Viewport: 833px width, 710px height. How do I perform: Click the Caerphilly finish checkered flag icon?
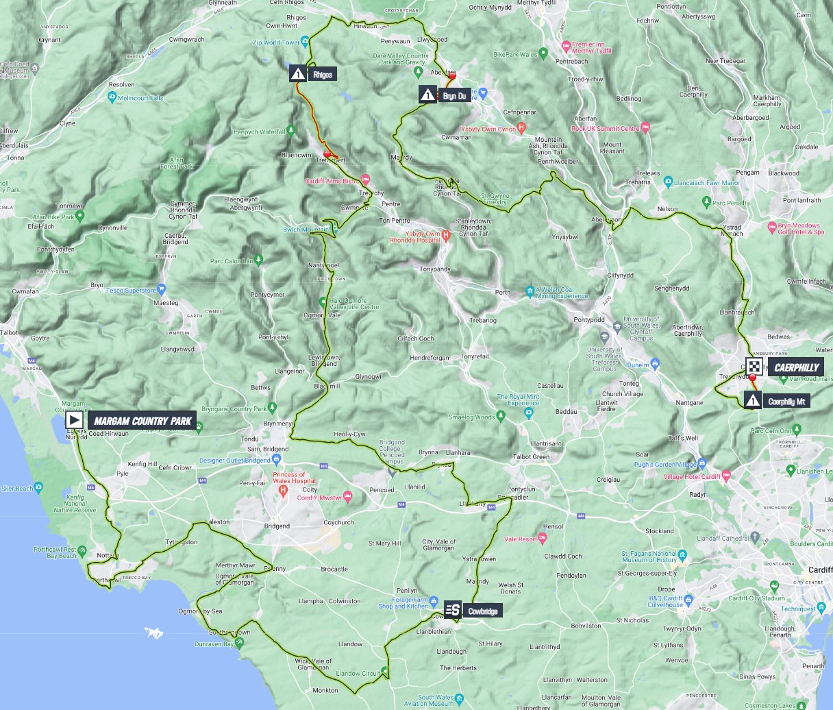[754, 366]
